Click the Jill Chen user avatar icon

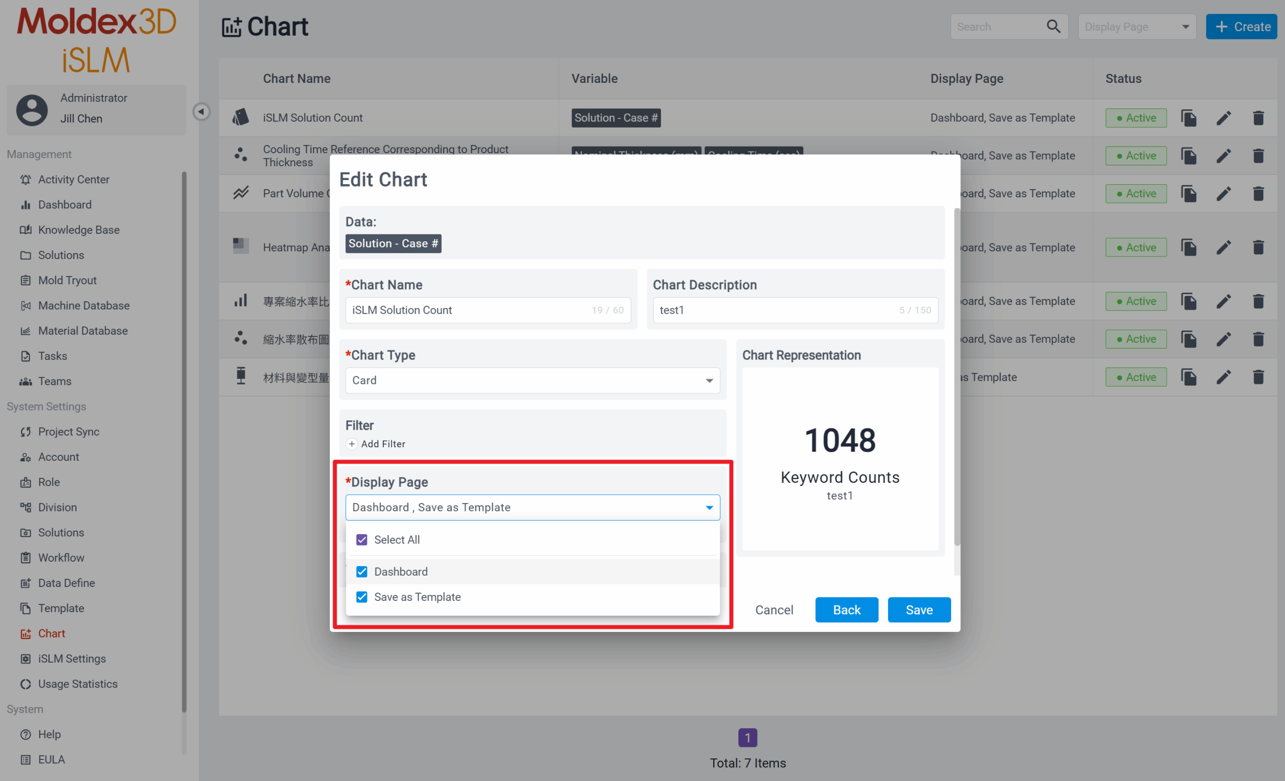(32, 110)
